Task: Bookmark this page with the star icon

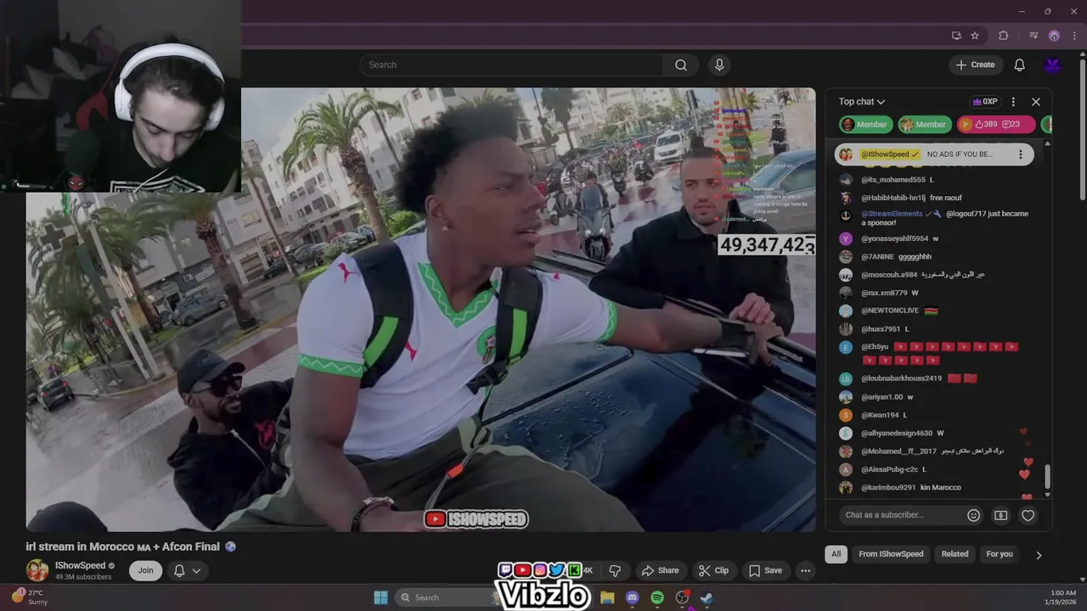Action: pos(975,36)
